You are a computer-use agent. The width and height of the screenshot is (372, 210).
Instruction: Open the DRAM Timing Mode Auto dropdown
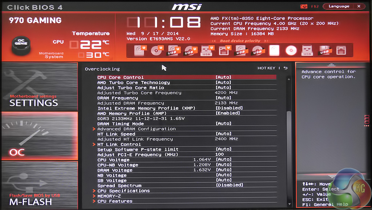(223, 124)
